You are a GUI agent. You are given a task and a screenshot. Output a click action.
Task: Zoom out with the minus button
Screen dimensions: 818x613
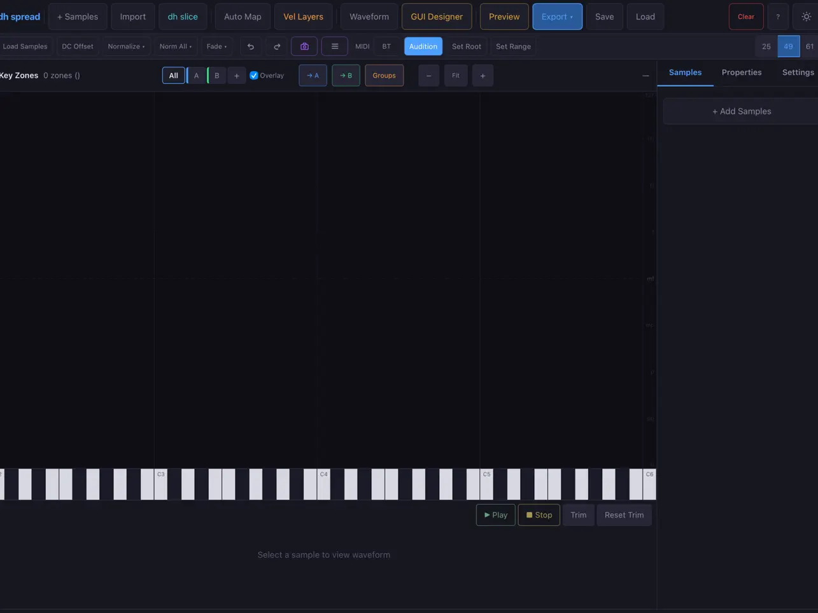pos(428,76)
